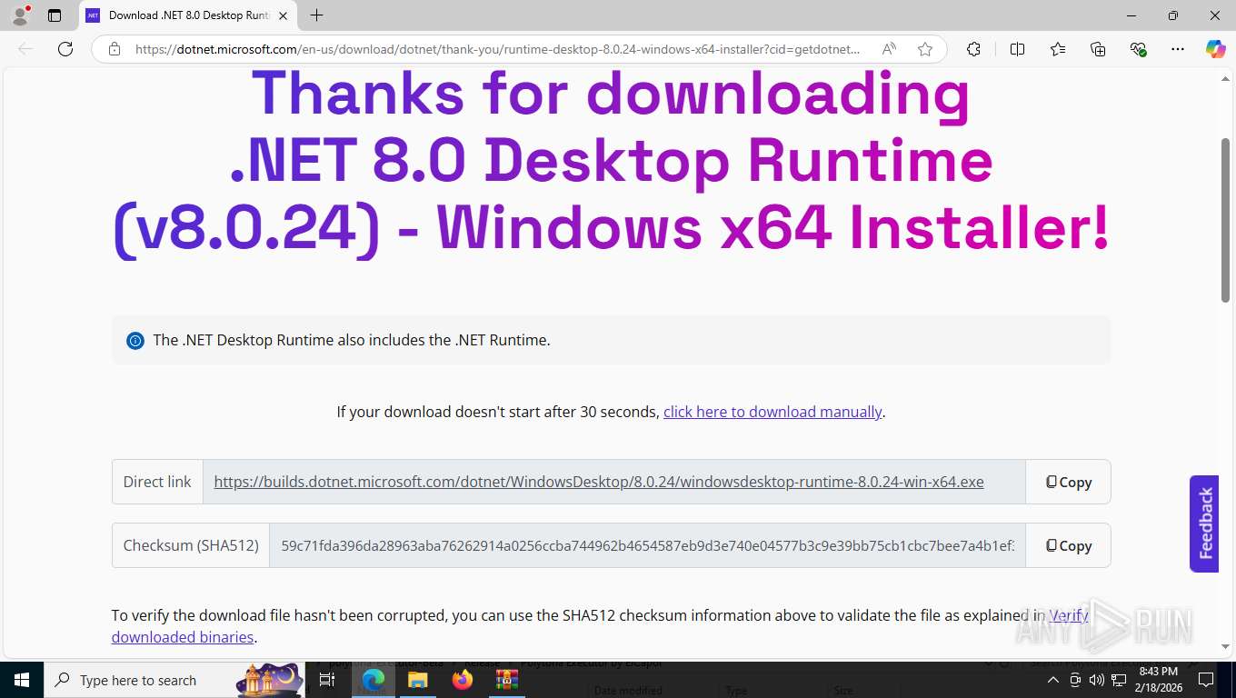
Task: Open the Feedback side button
Action: pyautogui.click(x=1204, y=523)
